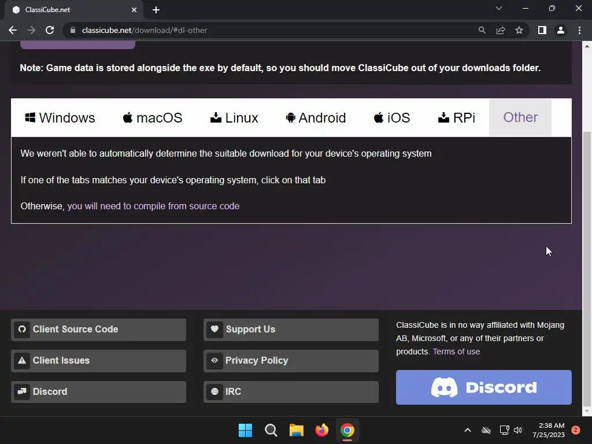The image size is (592, 444).
Task: Click the scrollbar down arrow
Action: (587, 411)
